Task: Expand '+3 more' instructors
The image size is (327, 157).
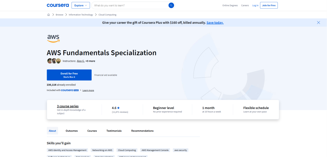Action: tap(90, 61)
